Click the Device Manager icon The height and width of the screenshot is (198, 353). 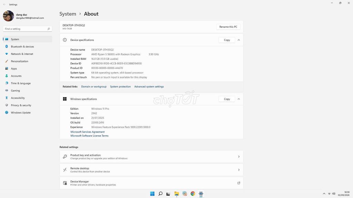tap(65, 183)
